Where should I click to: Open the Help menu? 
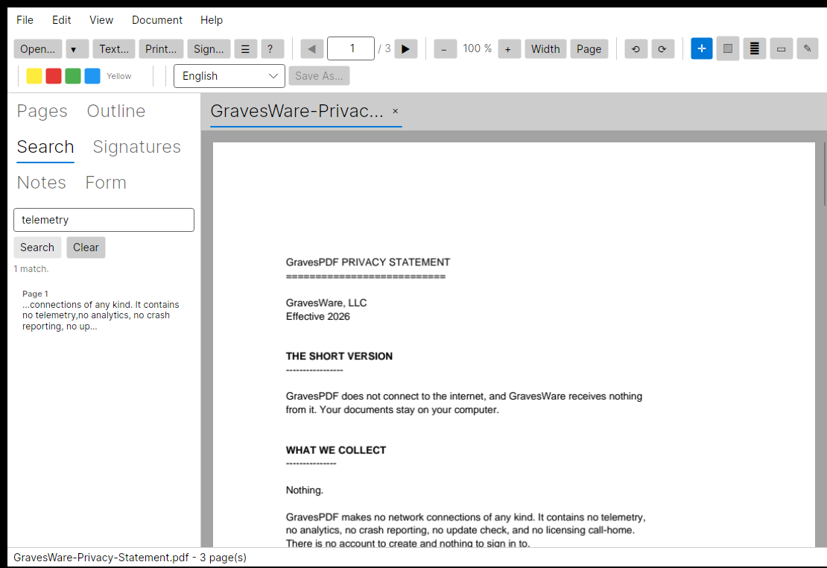(212, 20)
